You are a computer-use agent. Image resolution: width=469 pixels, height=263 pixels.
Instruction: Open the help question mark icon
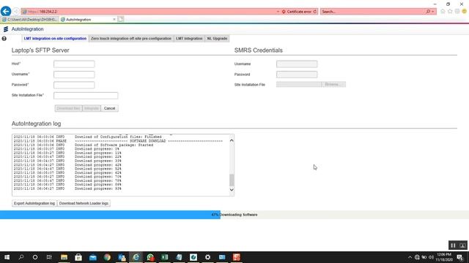4,39
